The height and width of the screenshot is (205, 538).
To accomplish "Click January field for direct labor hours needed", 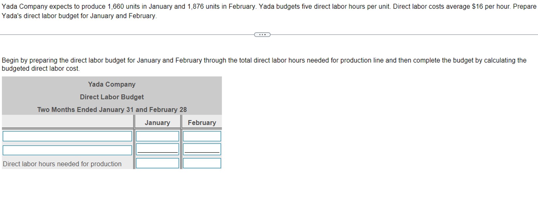I will 157,163.
